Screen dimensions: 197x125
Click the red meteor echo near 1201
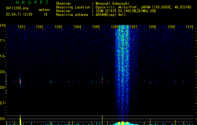coord(20,82)
